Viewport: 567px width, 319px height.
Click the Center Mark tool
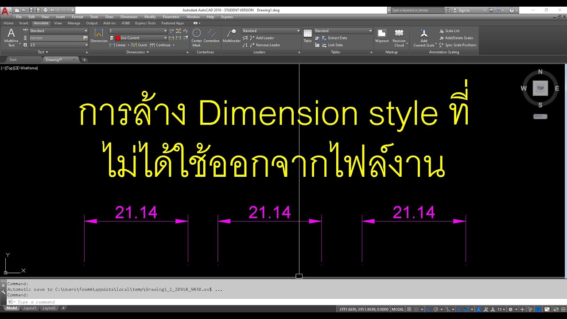click(197, 37)
